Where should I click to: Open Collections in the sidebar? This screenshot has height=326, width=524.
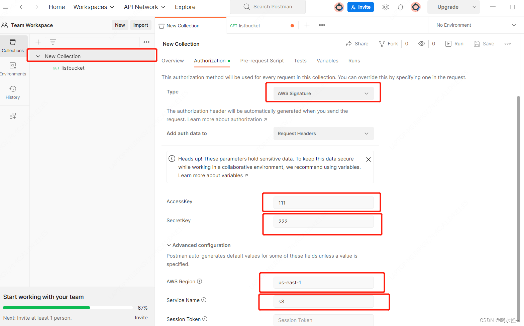pos(13,46)
